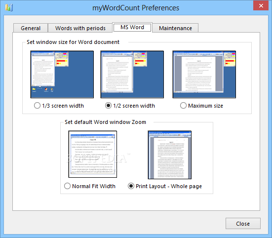
Task: Click the 1/3 screen width preview thumbnail
Action: 62,75
